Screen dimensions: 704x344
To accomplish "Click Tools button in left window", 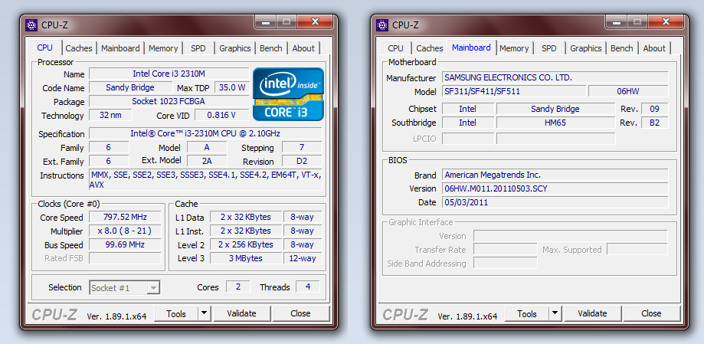I will (176, 313).
